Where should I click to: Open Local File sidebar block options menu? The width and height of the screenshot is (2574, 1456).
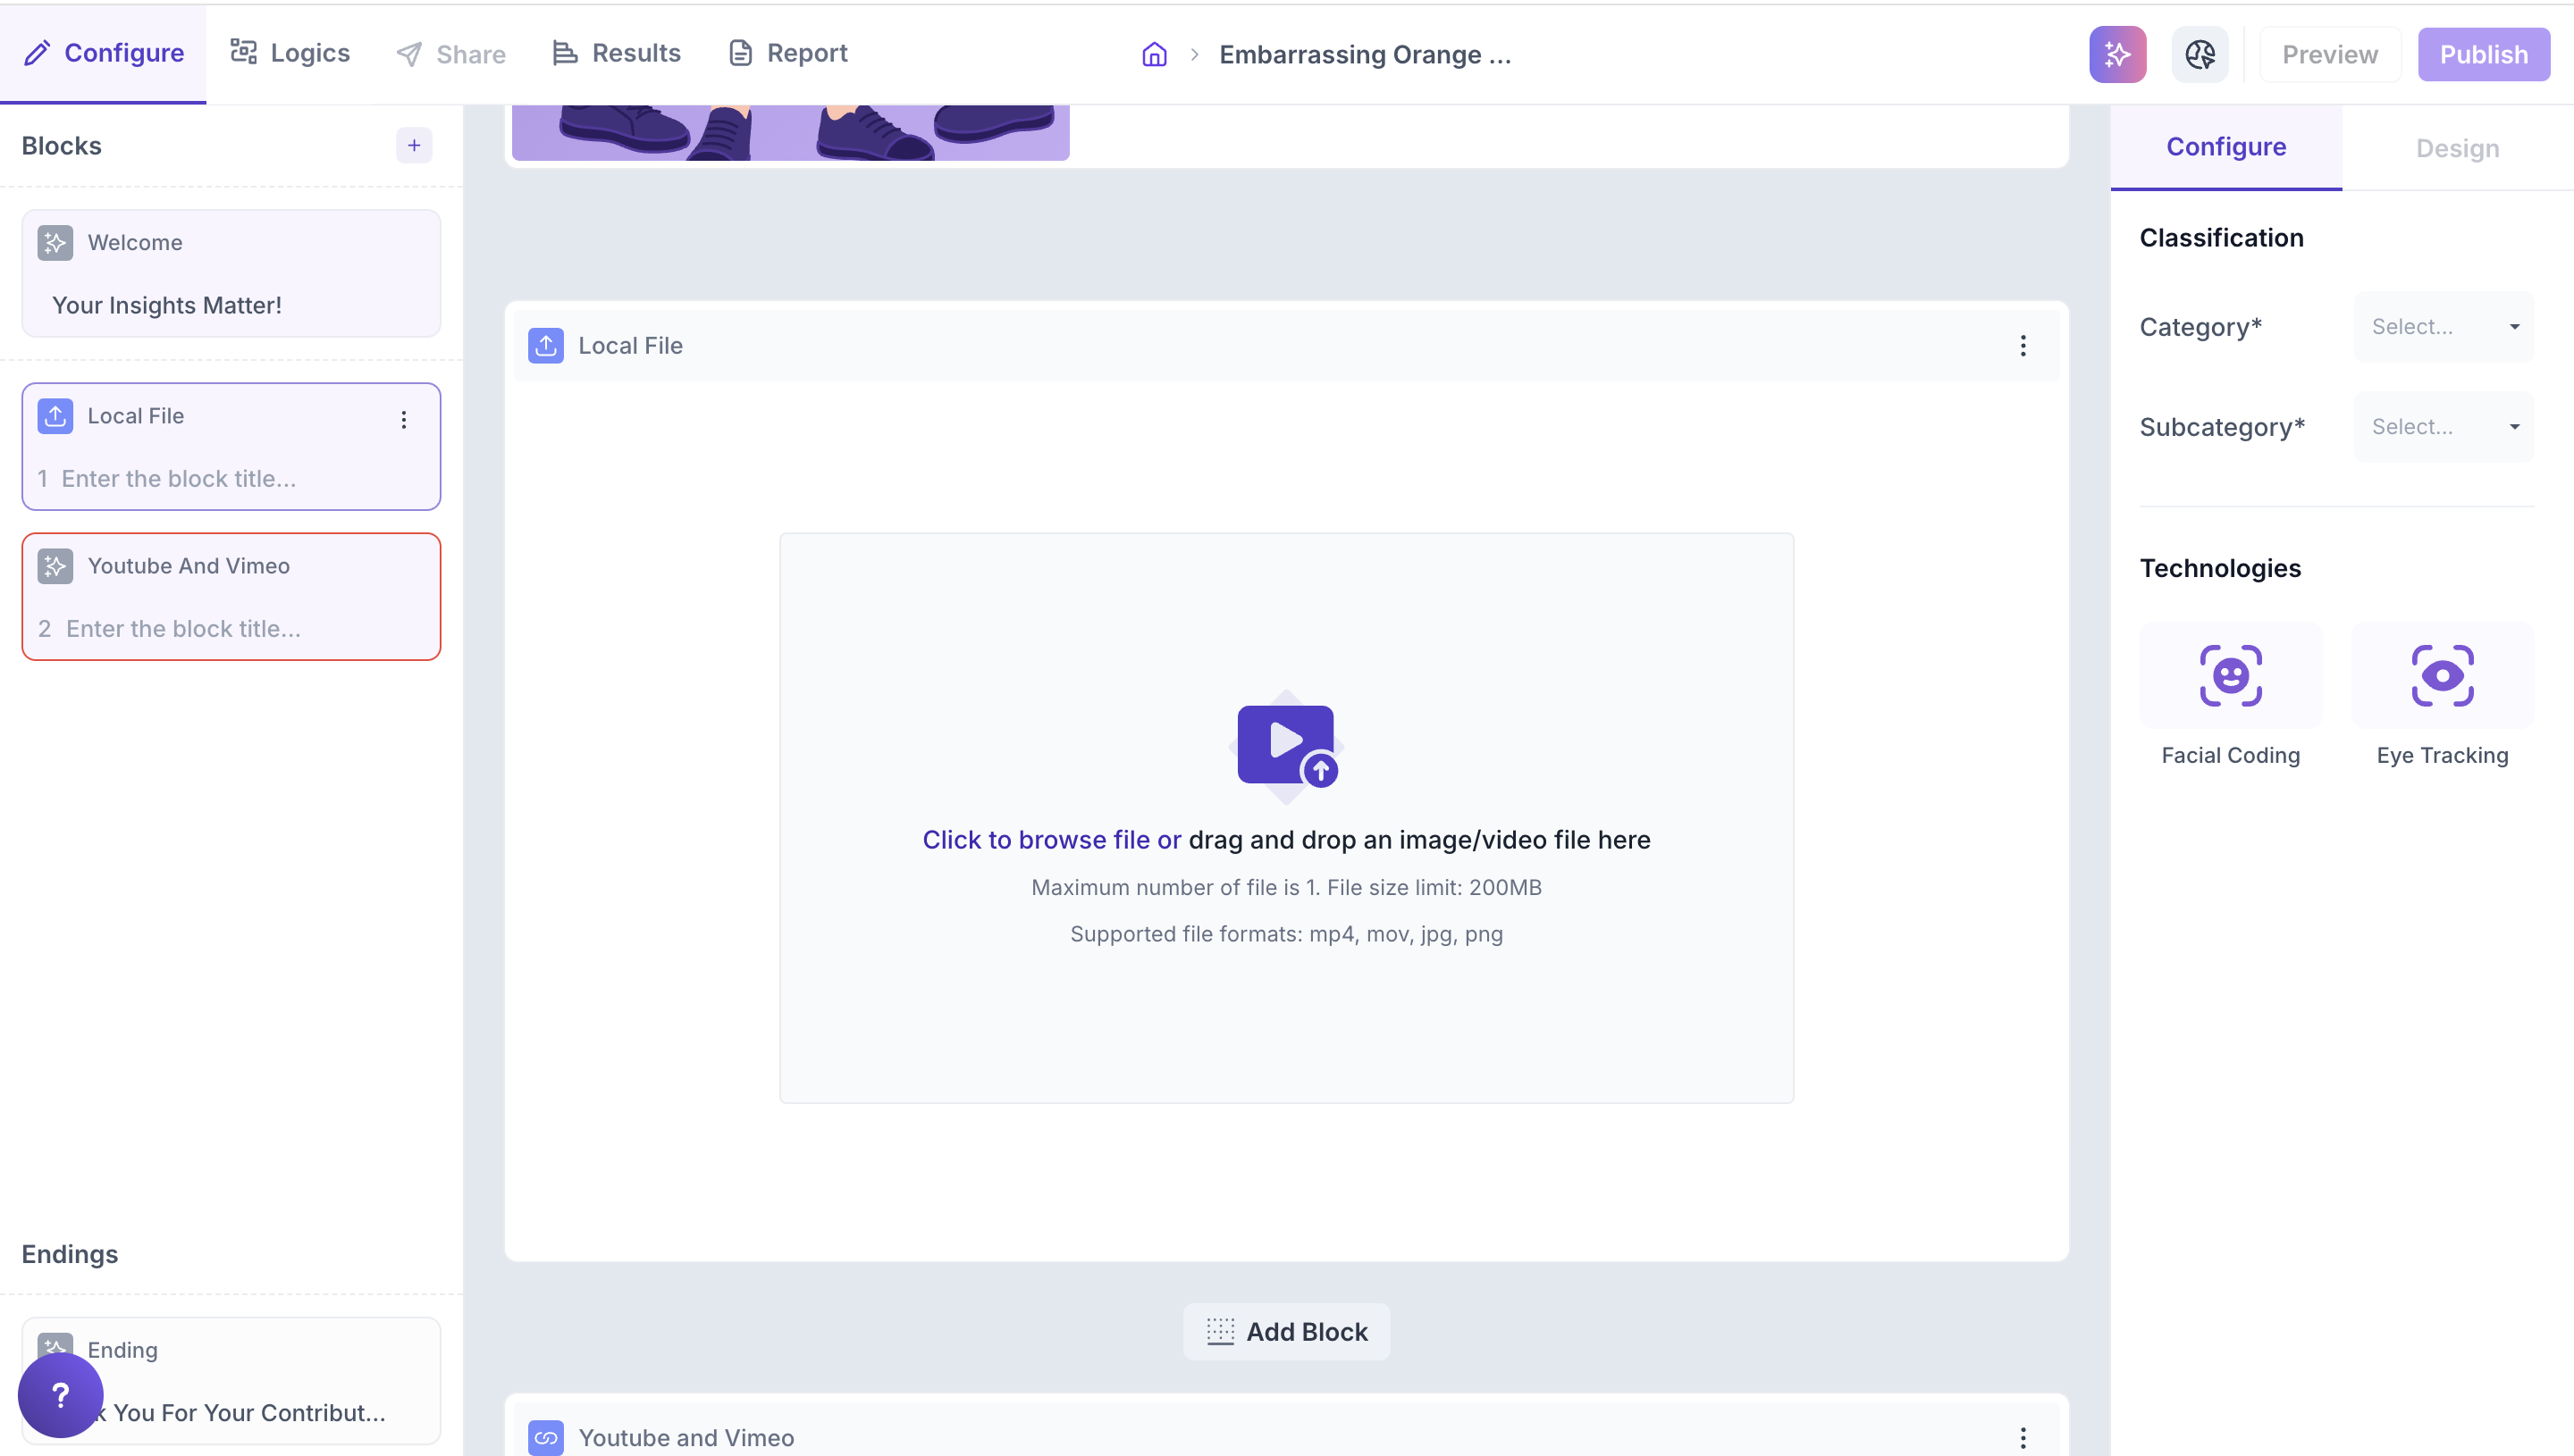404,420
